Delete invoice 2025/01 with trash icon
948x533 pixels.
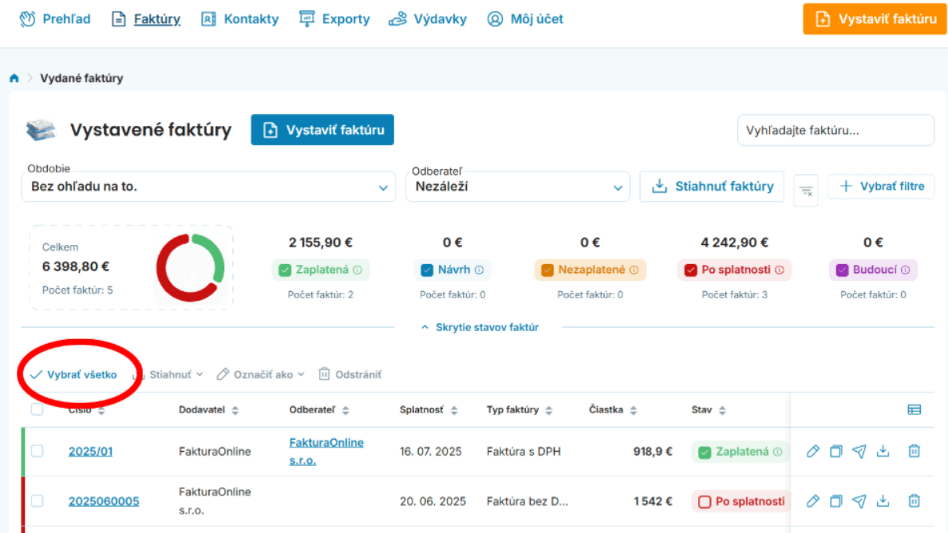click(x=914, y=452)
